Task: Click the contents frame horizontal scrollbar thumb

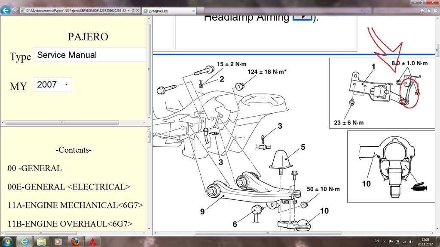Action: pos(41,233)
